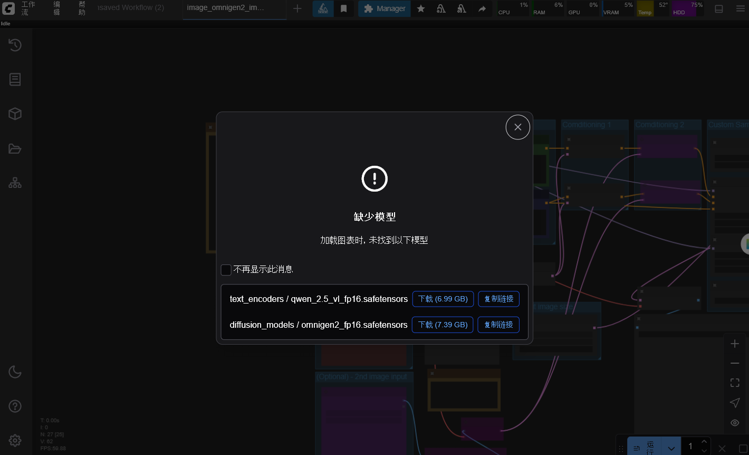Open the workflows folder sidebar icon
Screen dimensions: 749x455
tap(15, 149)
